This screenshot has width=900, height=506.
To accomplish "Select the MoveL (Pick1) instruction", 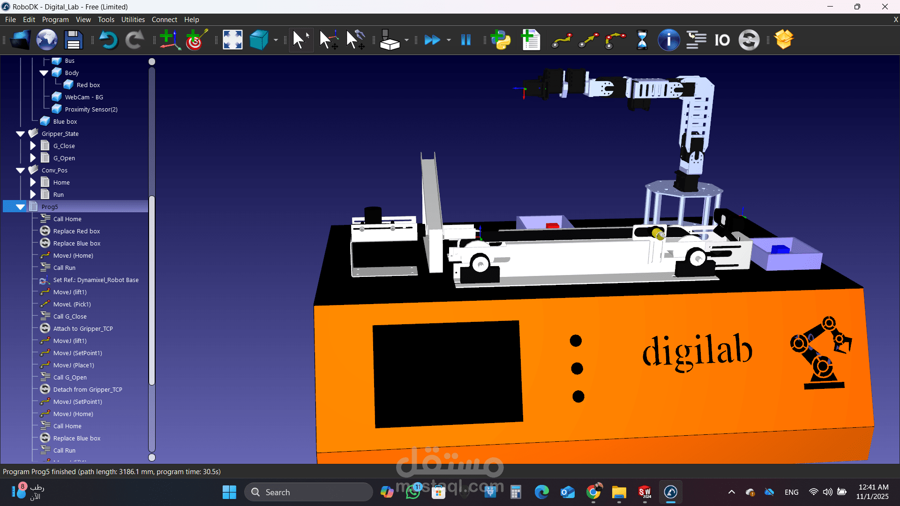I will (x=72, y=304).
